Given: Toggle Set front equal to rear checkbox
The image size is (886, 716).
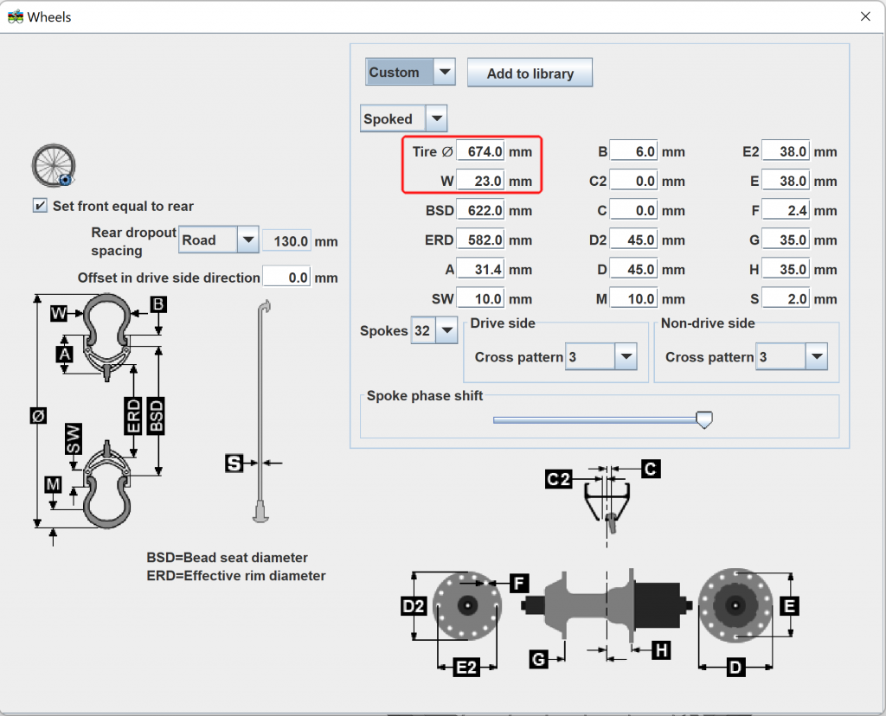Looking at the screenshot, I should pos(40,206).
